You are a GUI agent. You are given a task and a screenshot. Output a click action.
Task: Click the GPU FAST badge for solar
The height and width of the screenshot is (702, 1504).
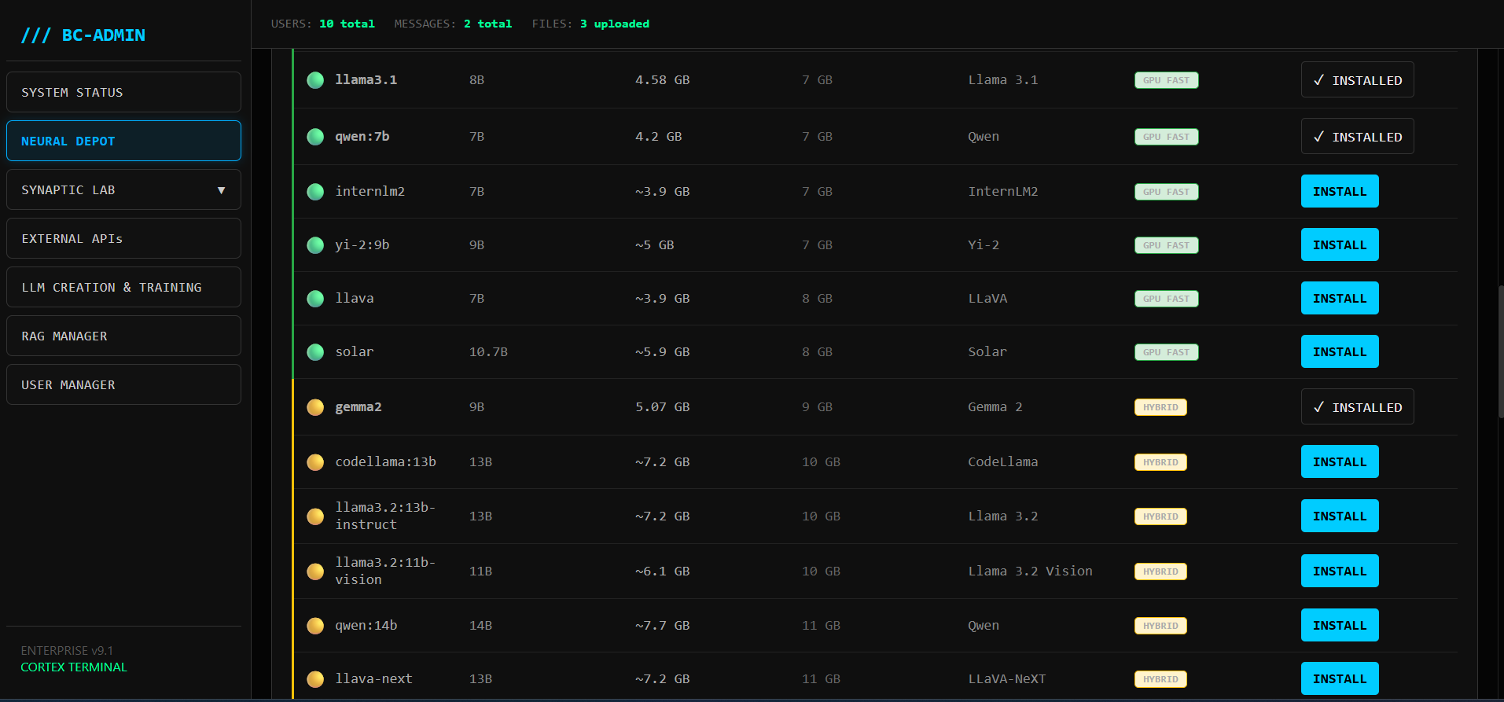pyautogui.click(x=1166, y=352)
